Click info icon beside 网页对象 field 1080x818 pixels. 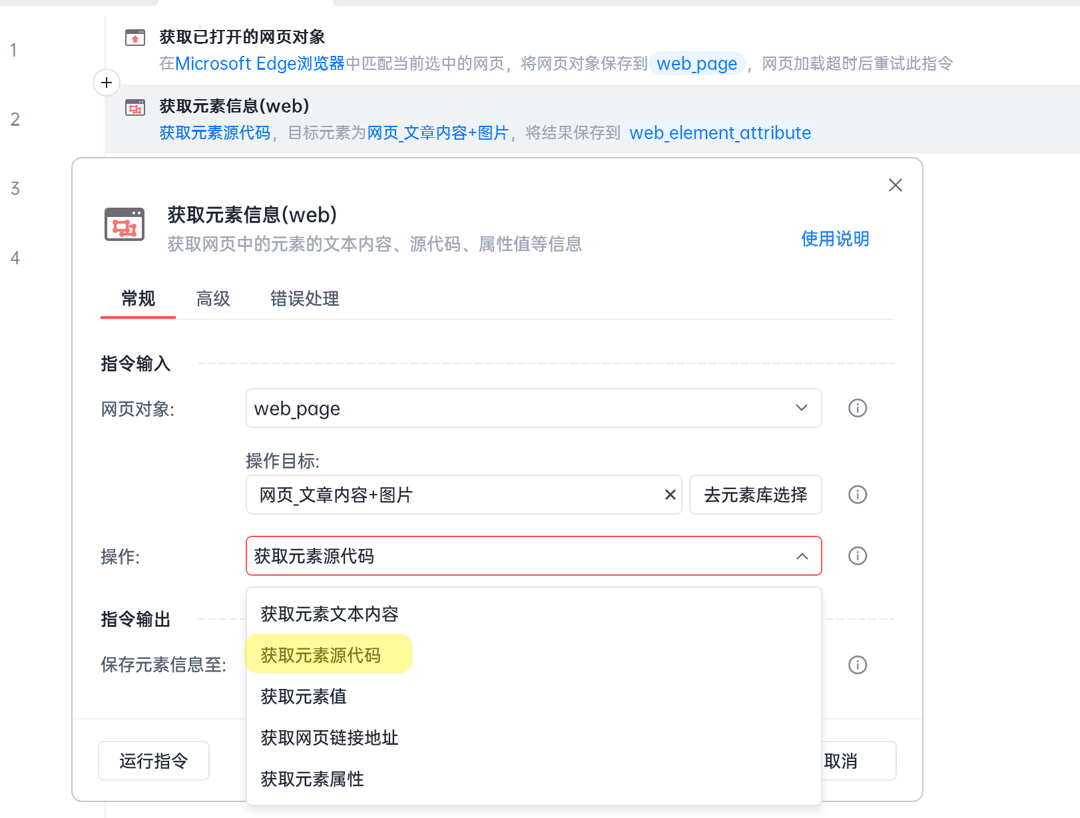857,408
